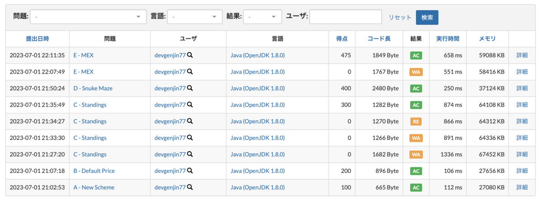Open C - Standings link in 21:27:20 row
The width and height of the screenshot is (543, 204).
(90, 154)
